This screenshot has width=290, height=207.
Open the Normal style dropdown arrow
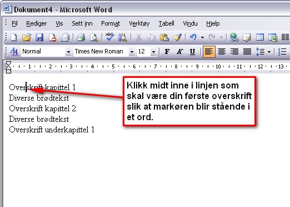68,52
